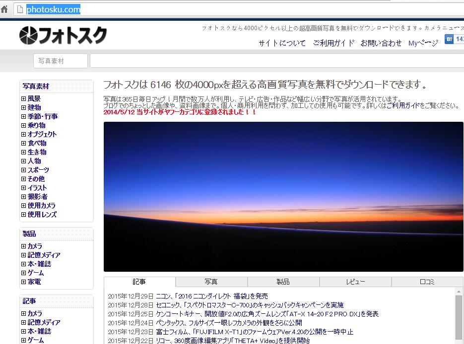Viewport: 464px width, 344px height.
Task: Click the wide search text box
Action: click(277, 61)
